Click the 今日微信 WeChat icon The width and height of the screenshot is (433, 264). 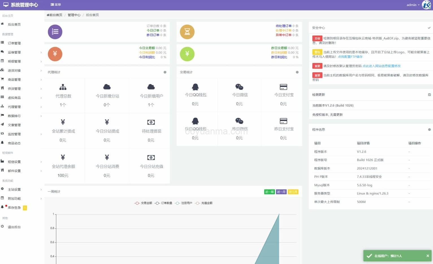click(239, 87)
